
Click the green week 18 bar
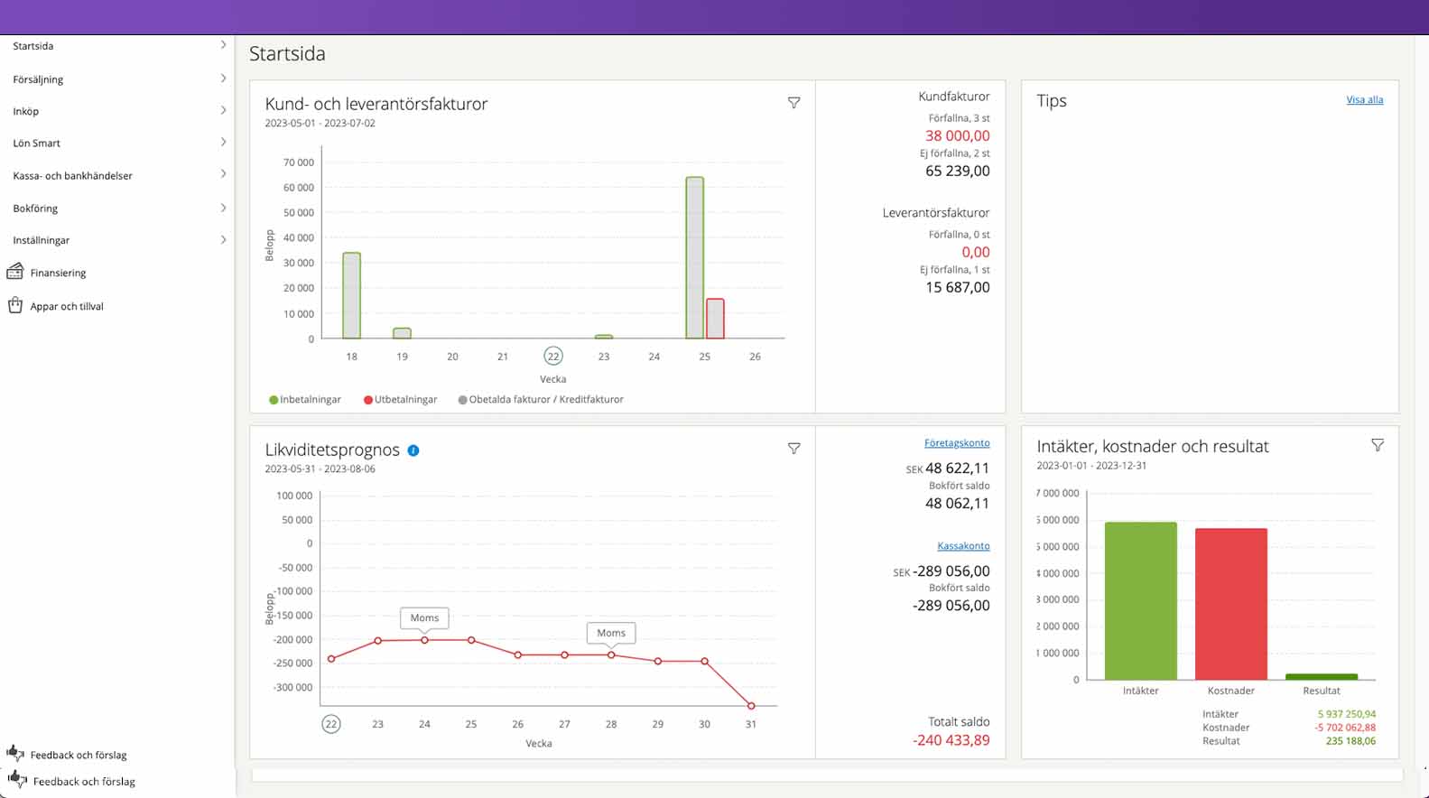coord(351,295)
